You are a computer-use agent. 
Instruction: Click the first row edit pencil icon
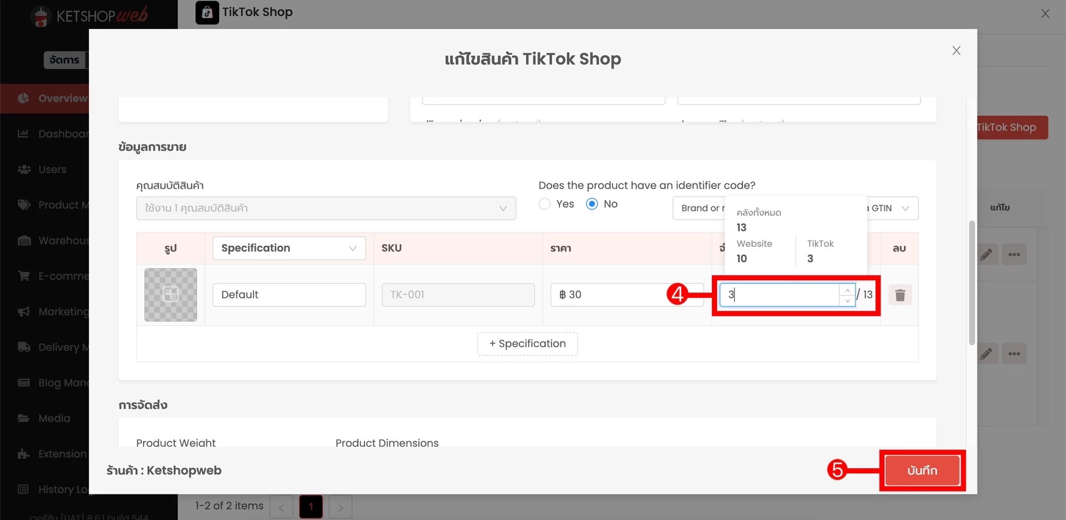pos(986,254)
